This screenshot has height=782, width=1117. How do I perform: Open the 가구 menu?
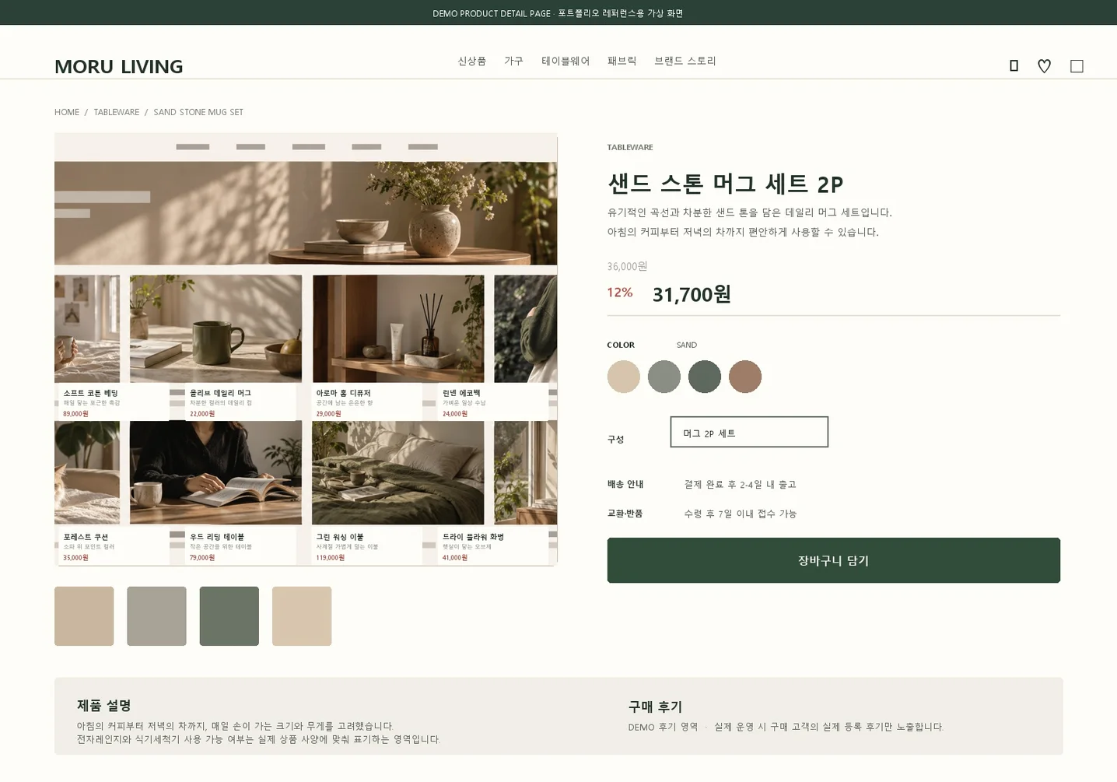click(513, 61)
